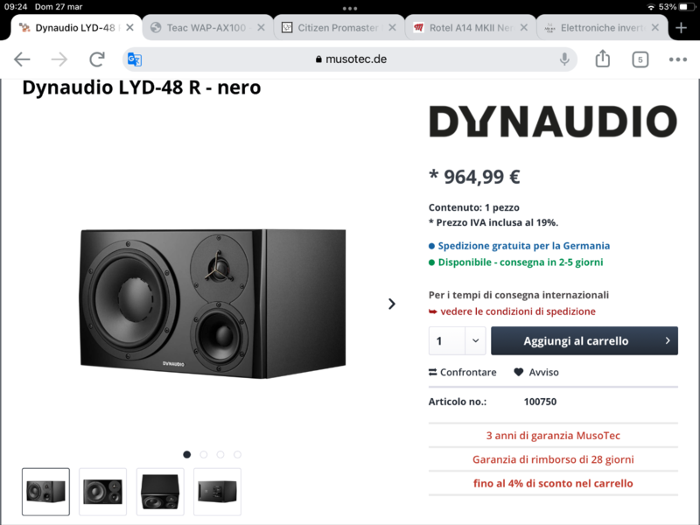Viewport: 700px width, 525px height.
Task: Open the share sheet icon
Action: [x=603, y=59]
